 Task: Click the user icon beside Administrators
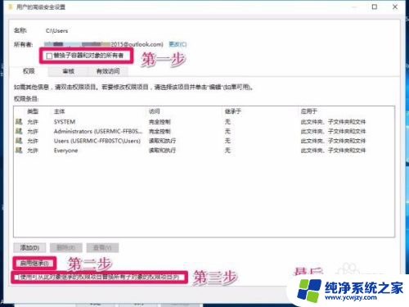coord(19,131)
